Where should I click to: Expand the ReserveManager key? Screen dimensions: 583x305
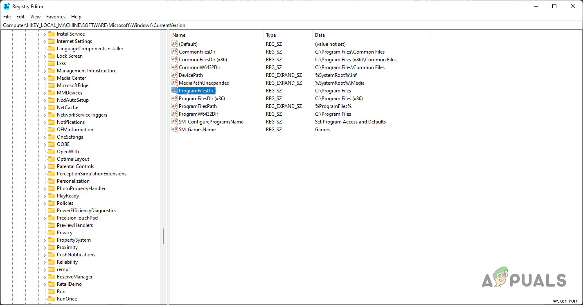tap(45, 277)
